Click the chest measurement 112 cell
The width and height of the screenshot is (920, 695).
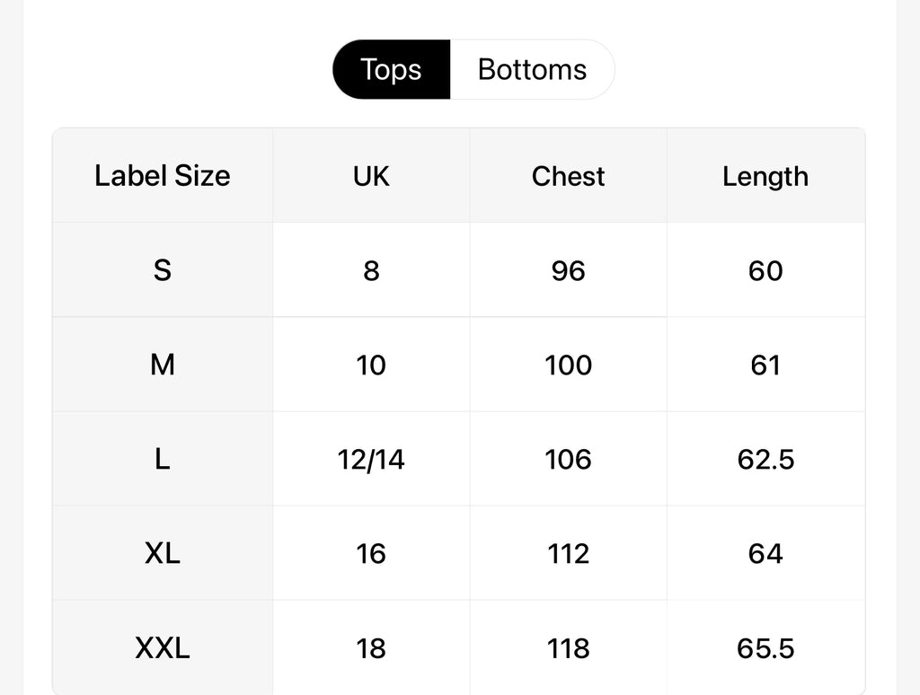(569, 553)
